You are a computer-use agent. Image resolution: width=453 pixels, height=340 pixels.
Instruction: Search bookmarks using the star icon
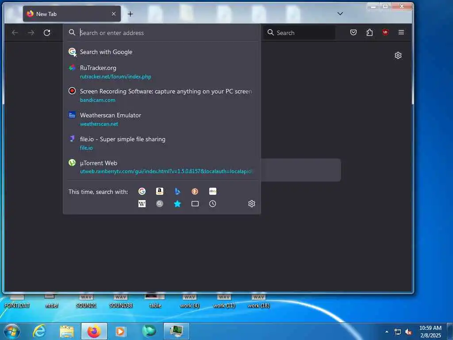coord(177,204)
